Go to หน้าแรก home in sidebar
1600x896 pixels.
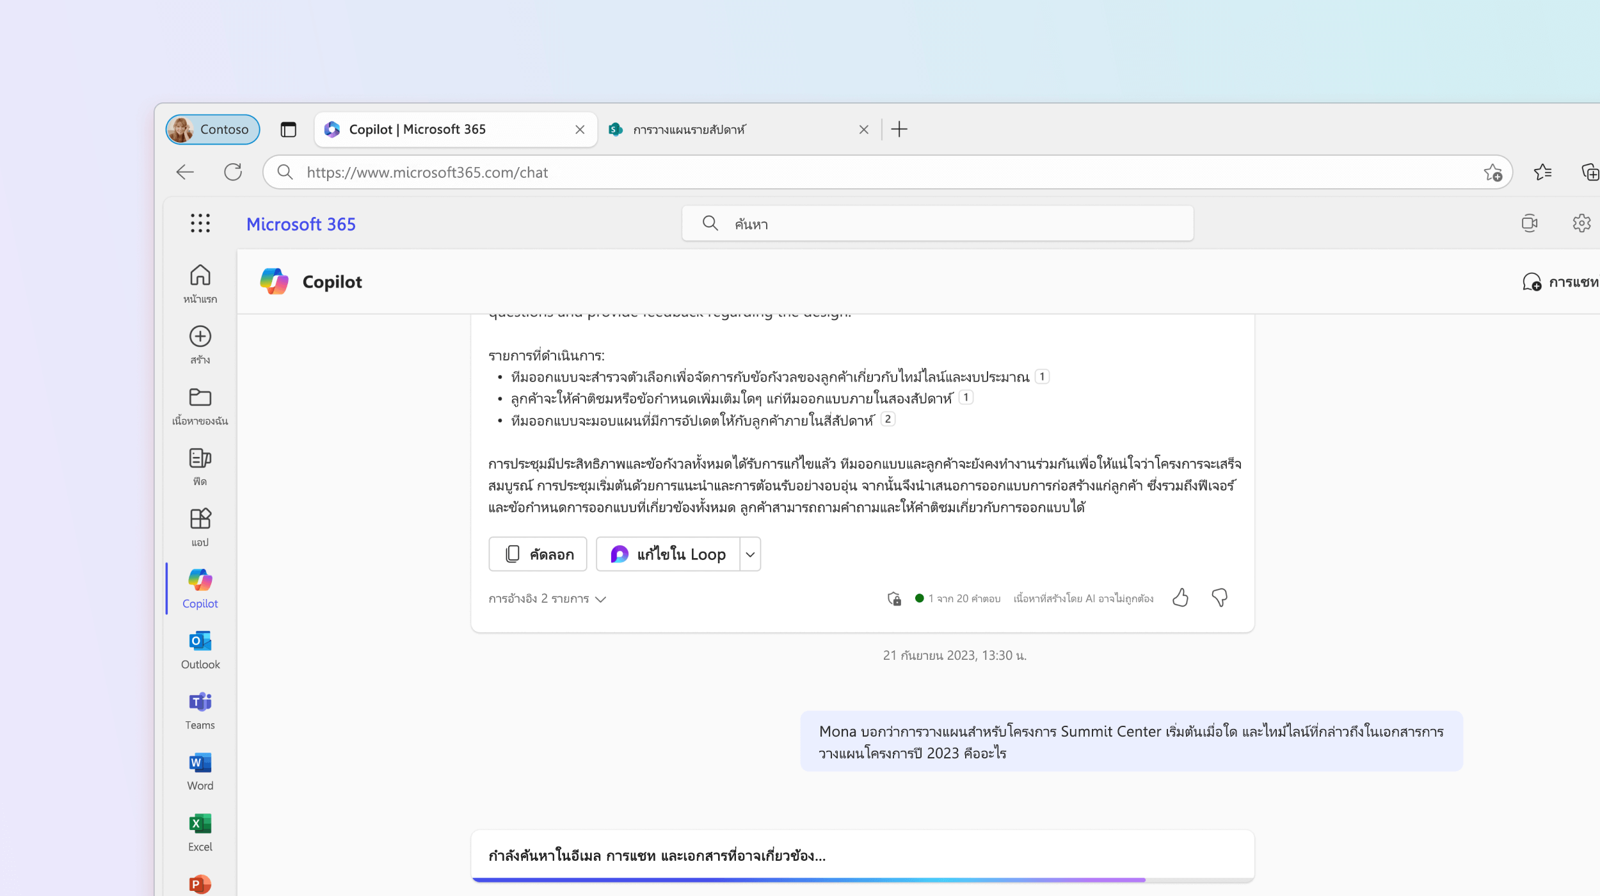200,284
